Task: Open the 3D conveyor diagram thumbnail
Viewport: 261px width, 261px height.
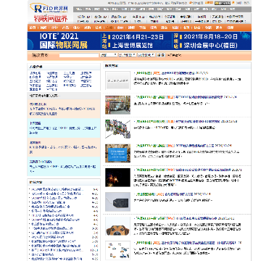Action: (117, 129)
